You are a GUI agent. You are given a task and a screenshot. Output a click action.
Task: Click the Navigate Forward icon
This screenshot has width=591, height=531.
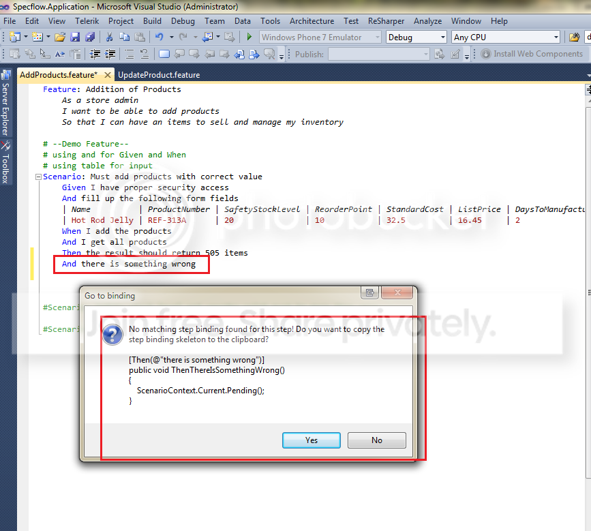229,37
